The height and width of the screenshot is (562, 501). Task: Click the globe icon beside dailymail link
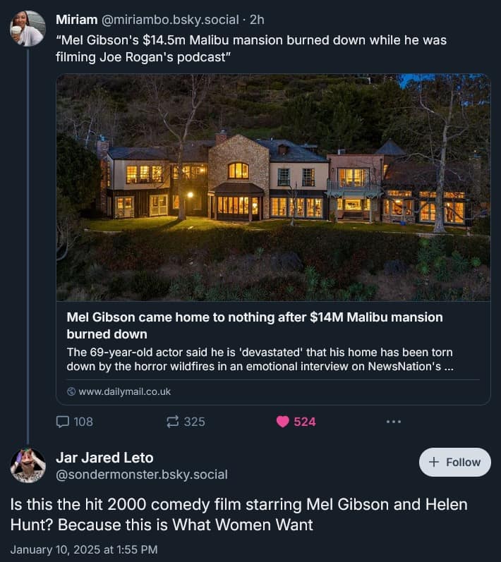tap(71, 391)
